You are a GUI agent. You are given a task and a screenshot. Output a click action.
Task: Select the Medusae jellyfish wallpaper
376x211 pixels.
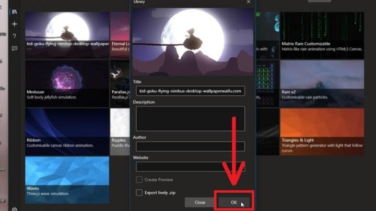(67, 83)
